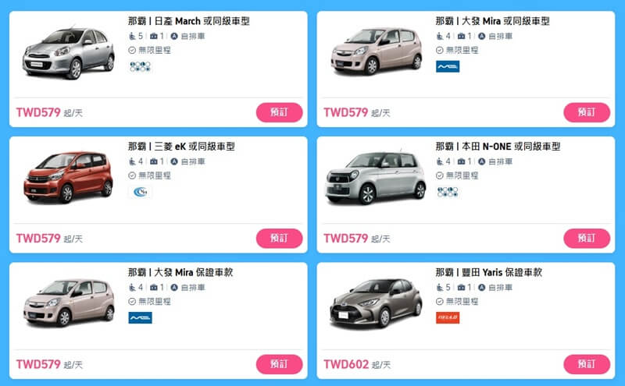Book the Toyota Yaris with the 預訂 button
Image resolution: width=625 pixels, height=386 pixels.
pos(587,364)
